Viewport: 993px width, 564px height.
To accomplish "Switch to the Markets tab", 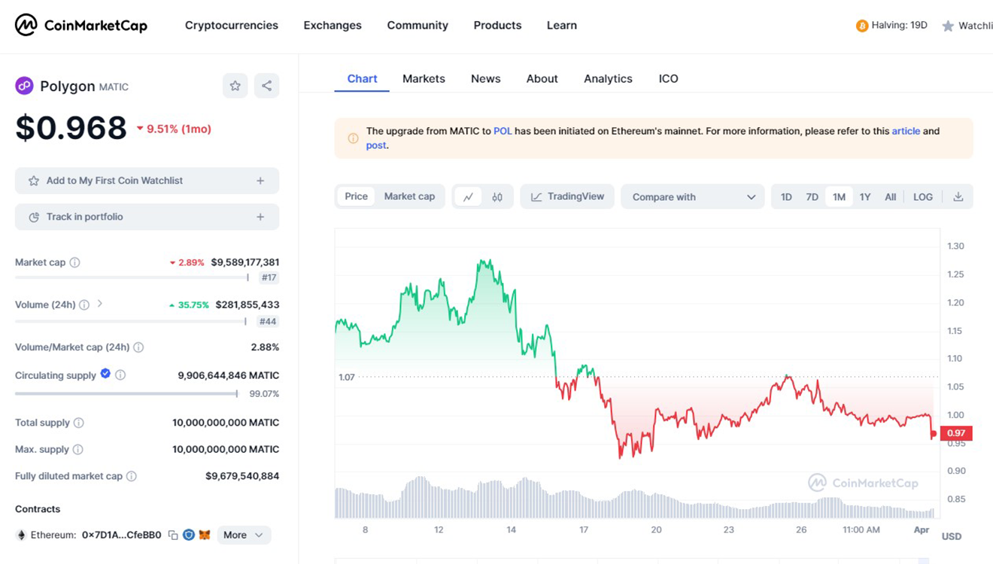I will [x=424, y=79].
